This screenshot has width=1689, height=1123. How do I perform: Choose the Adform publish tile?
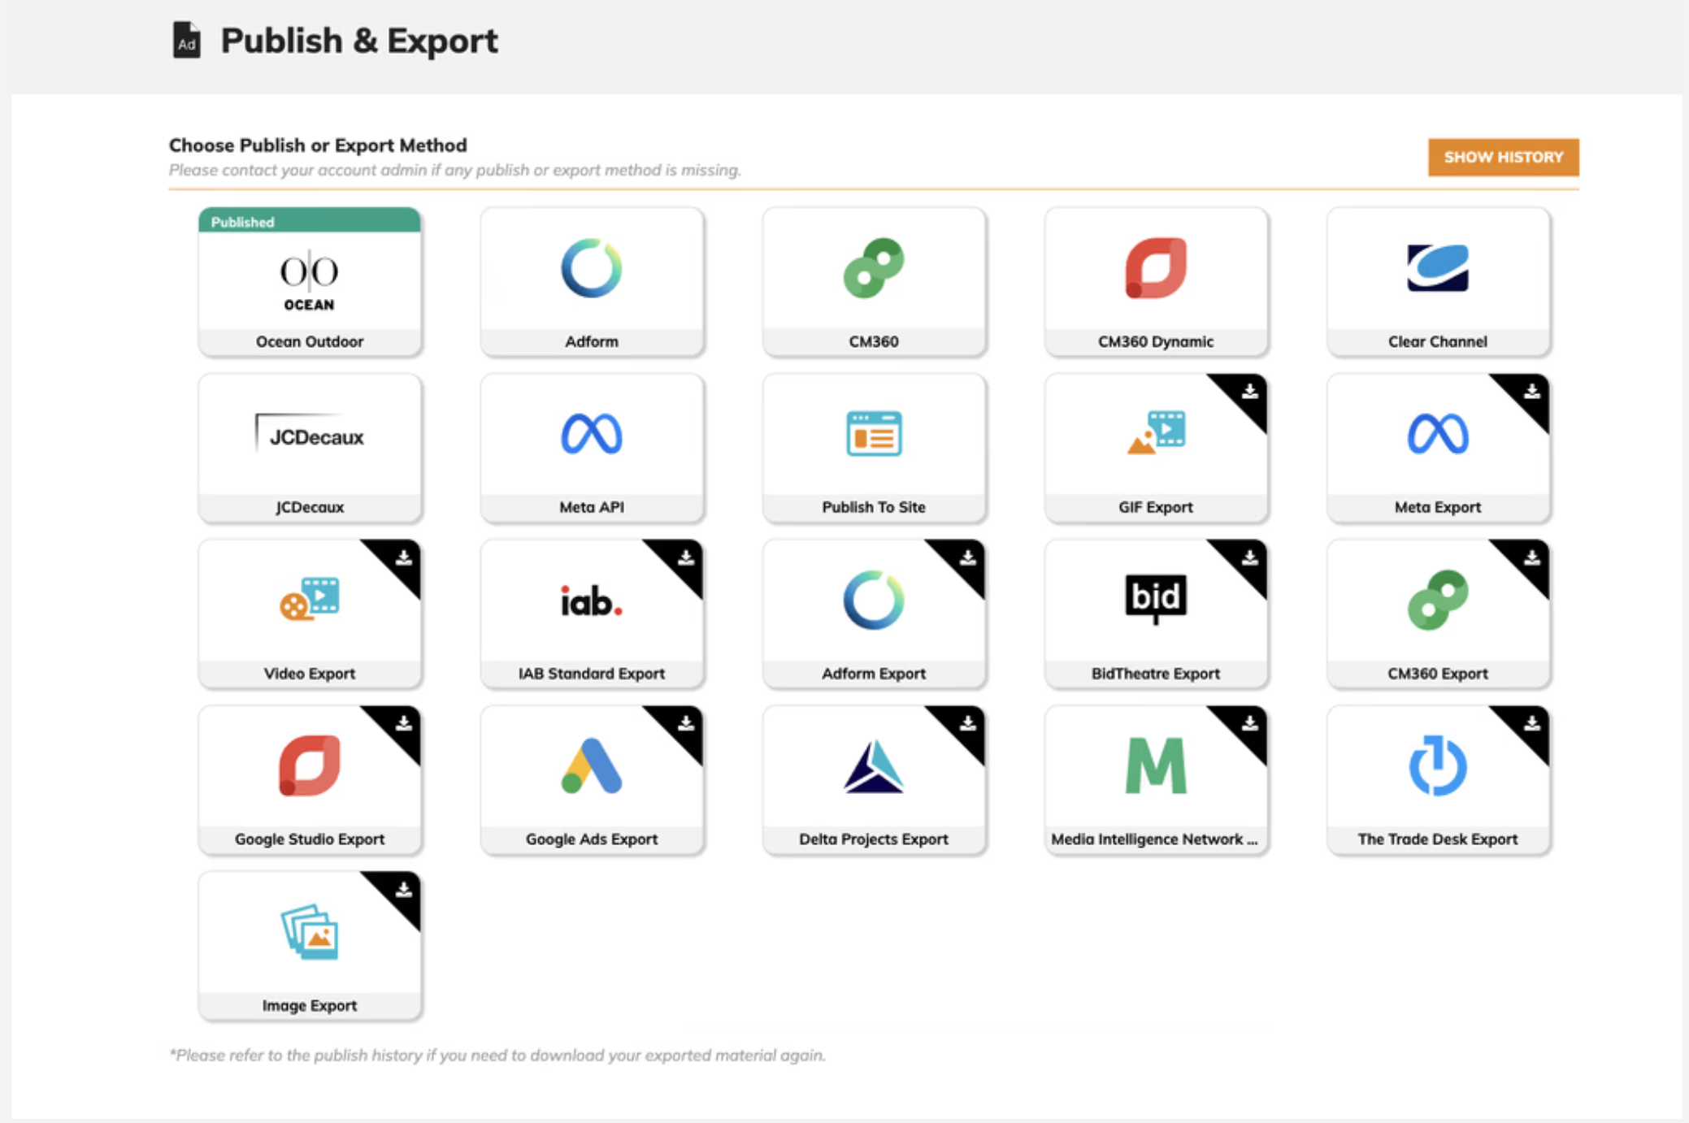tap(591, 282)
